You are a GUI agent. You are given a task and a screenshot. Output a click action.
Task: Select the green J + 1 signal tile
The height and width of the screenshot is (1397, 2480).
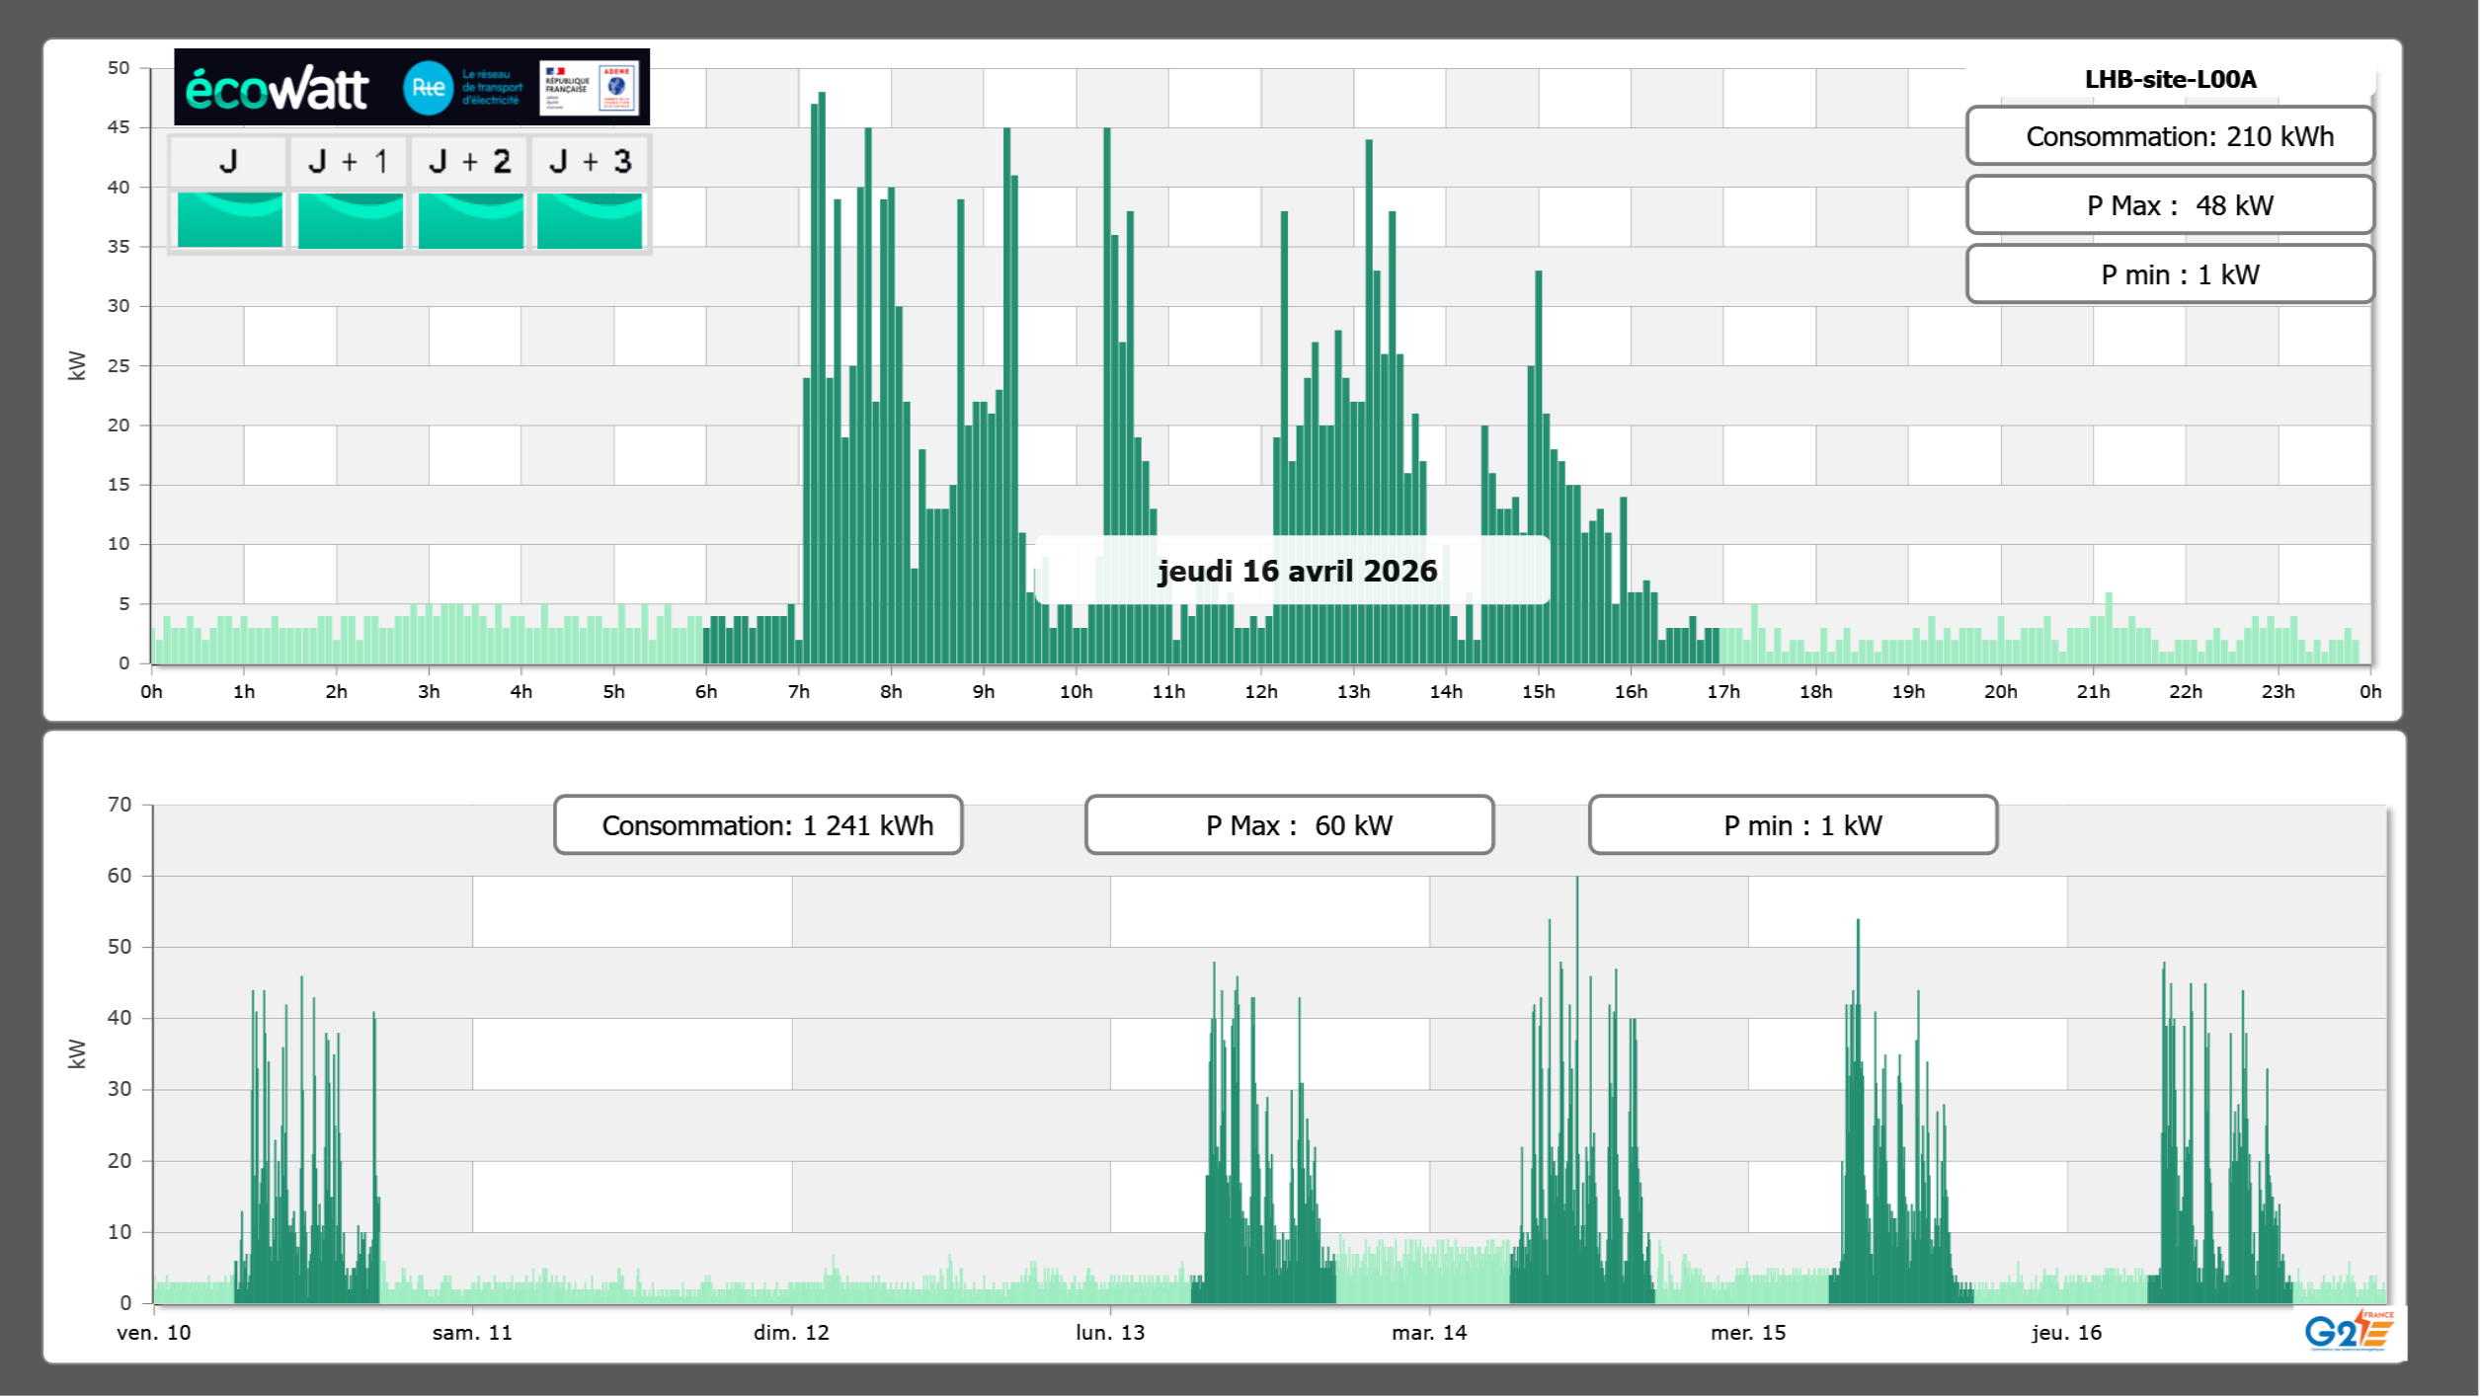tap(350, 220)
